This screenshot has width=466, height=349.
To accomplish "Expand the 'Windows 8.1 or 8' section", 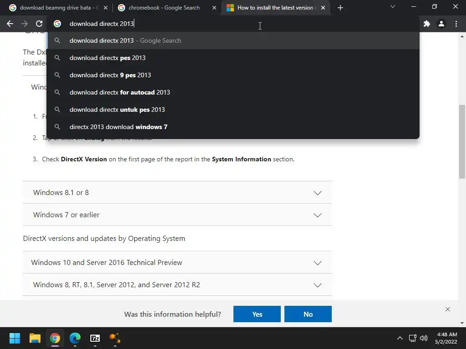I will click(x=177, y=193).
